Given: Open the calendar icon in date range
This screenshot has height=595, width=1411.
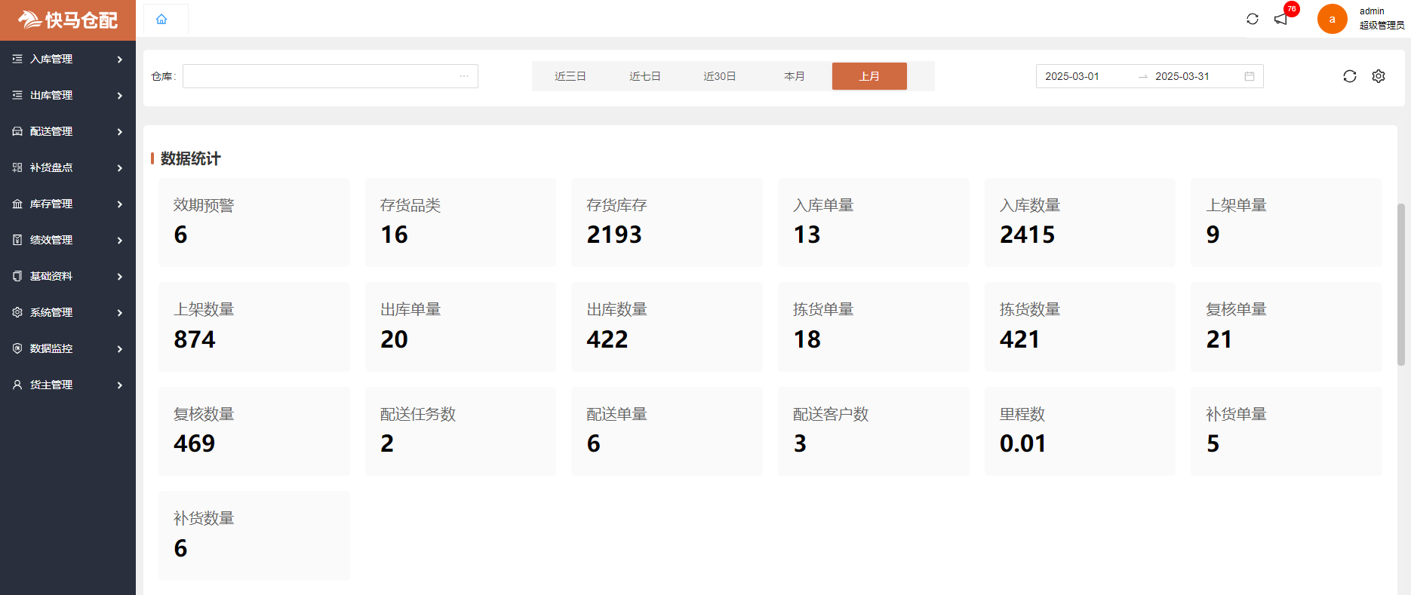Looking at the screenshot, I should [x=1250, y=76].
